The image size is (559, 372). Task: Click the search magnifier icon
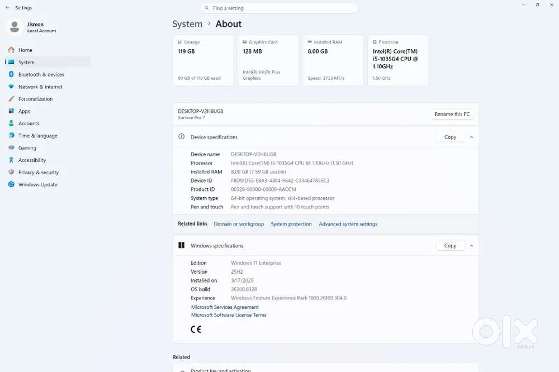(x=206, y=8)
